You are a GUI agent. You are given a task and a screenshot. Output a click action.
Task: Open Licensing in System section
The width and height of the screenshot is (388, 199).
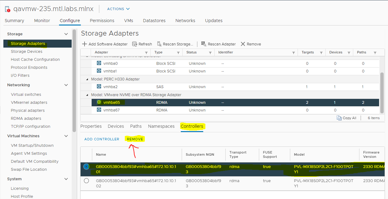20,188
